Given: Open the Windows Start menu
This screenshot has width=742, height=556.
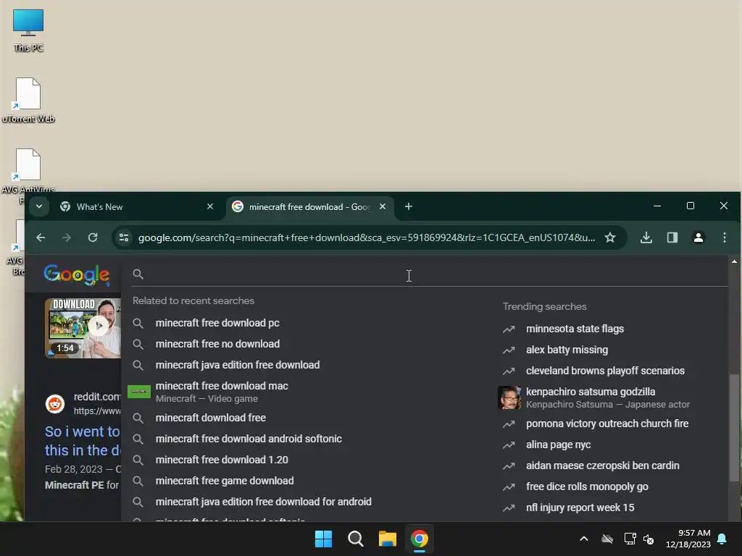Looking at the screenshot, I should click(324, 539).
